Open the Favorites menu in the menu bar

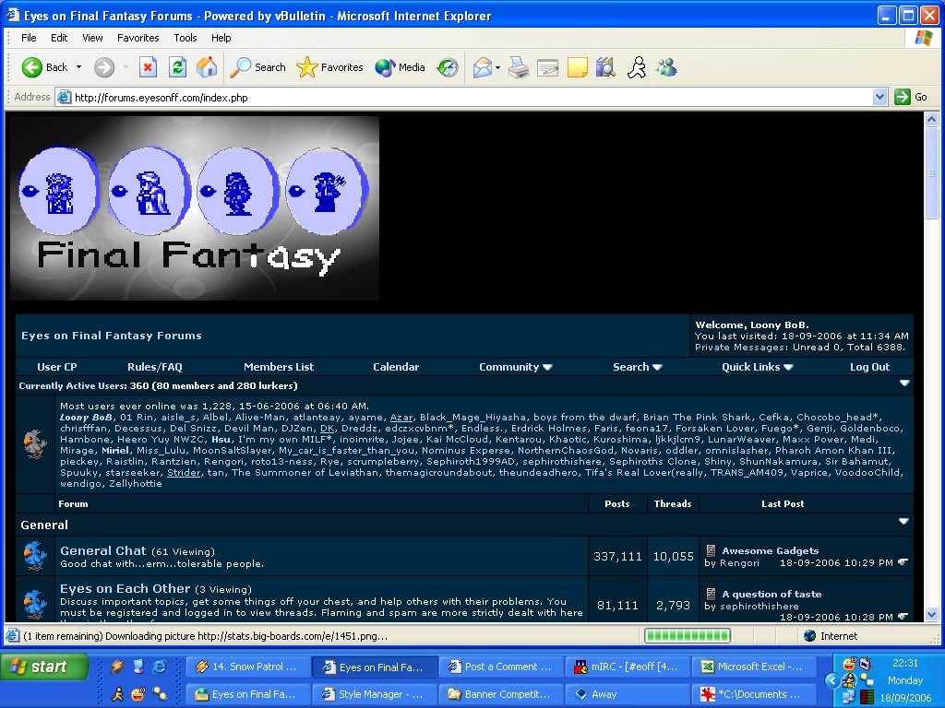coord(138,38)
